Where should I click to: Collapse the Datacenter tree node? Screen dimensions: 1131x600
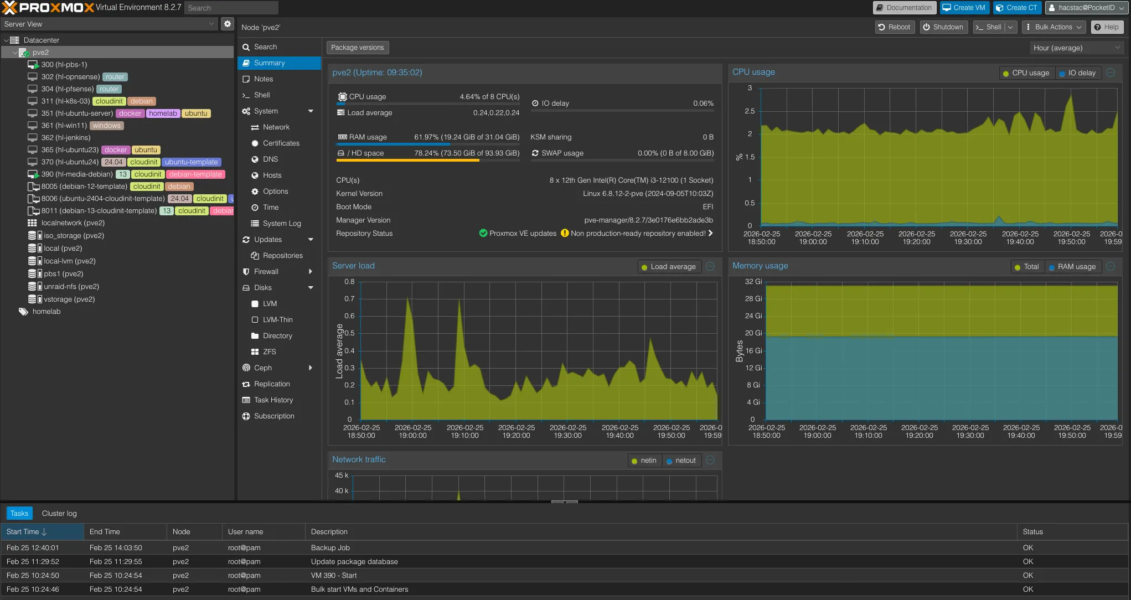(6, 40)
